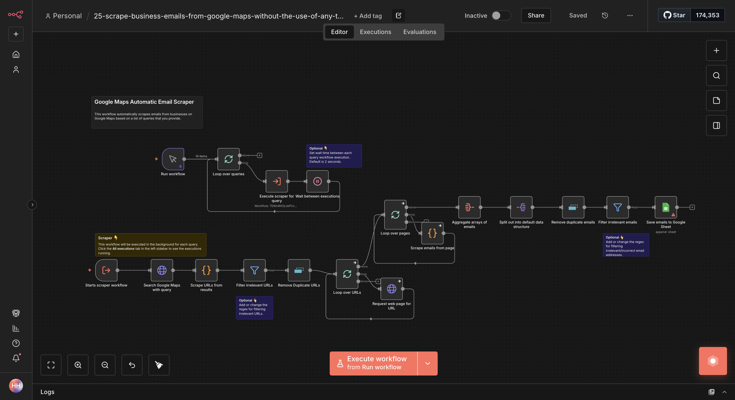Click the zoom to fit icon
This screenshot has width=735, height=400.
pos(51,364)
